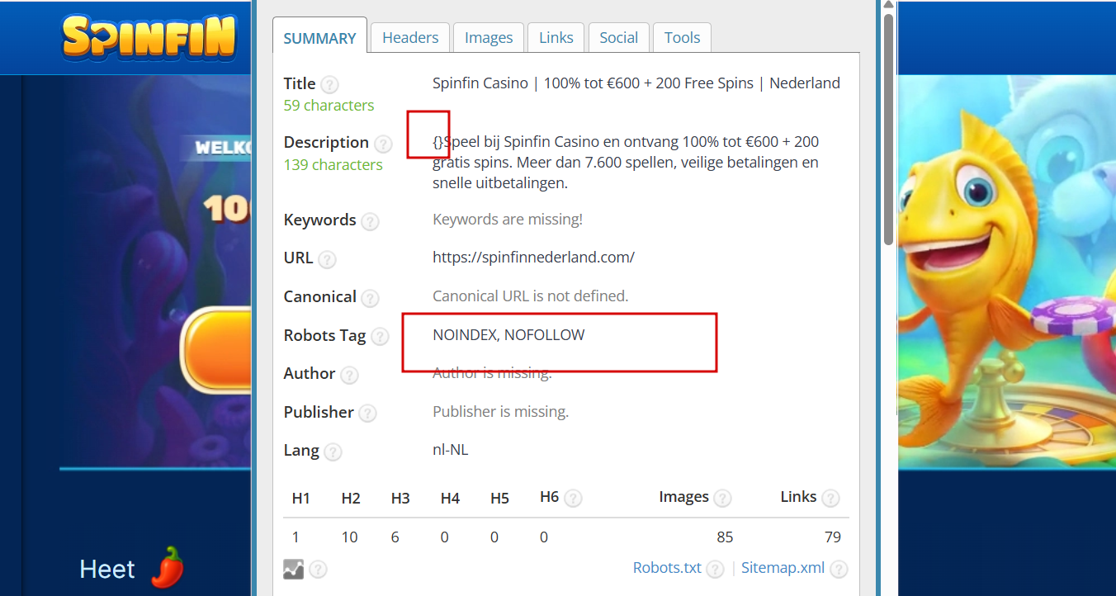
Task: Click help icon beside Canonical
Action: [371, 298]
